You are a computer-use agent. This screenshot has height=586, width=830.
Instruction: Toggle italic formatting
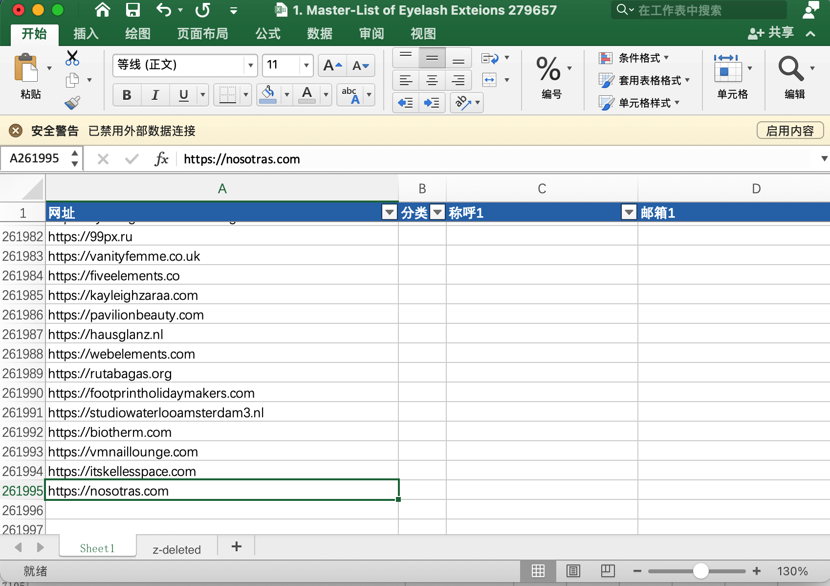[x=155, y=95]
